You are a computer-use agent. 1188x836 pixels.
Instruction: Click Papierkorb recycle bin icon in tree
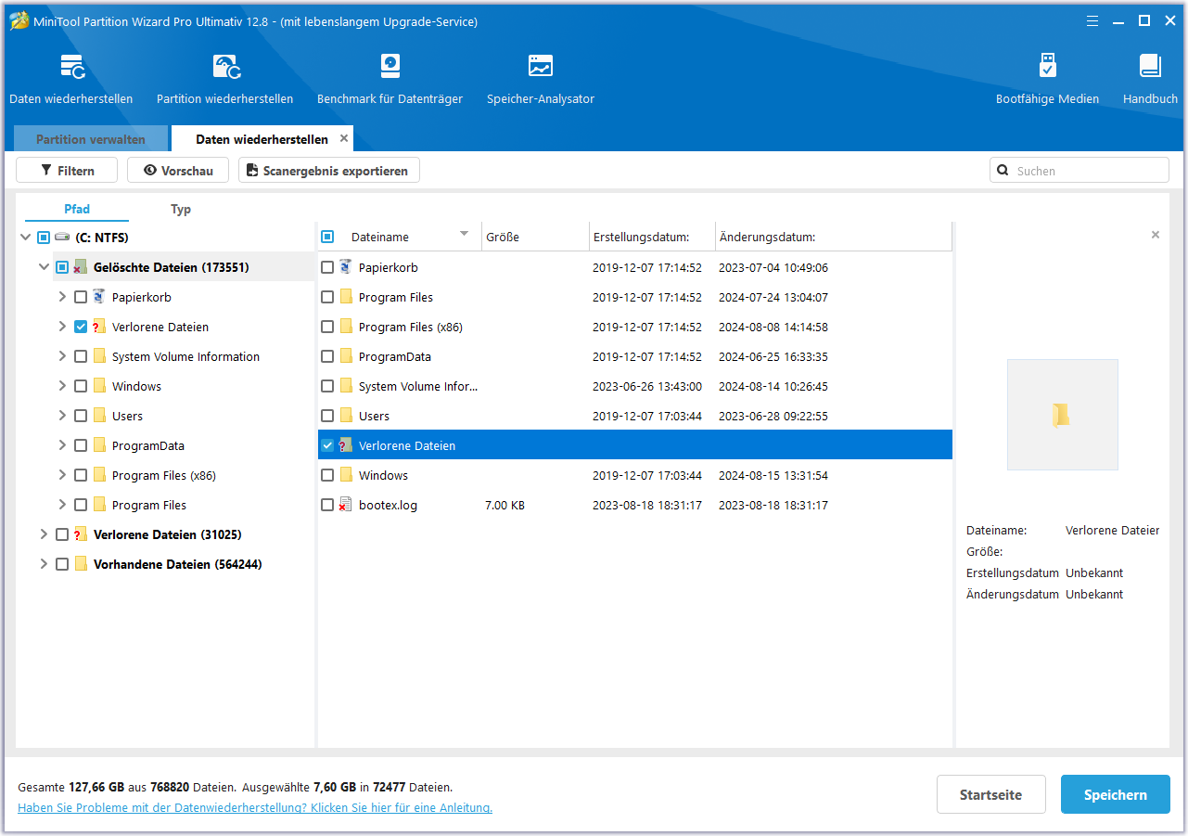point(99,297)
